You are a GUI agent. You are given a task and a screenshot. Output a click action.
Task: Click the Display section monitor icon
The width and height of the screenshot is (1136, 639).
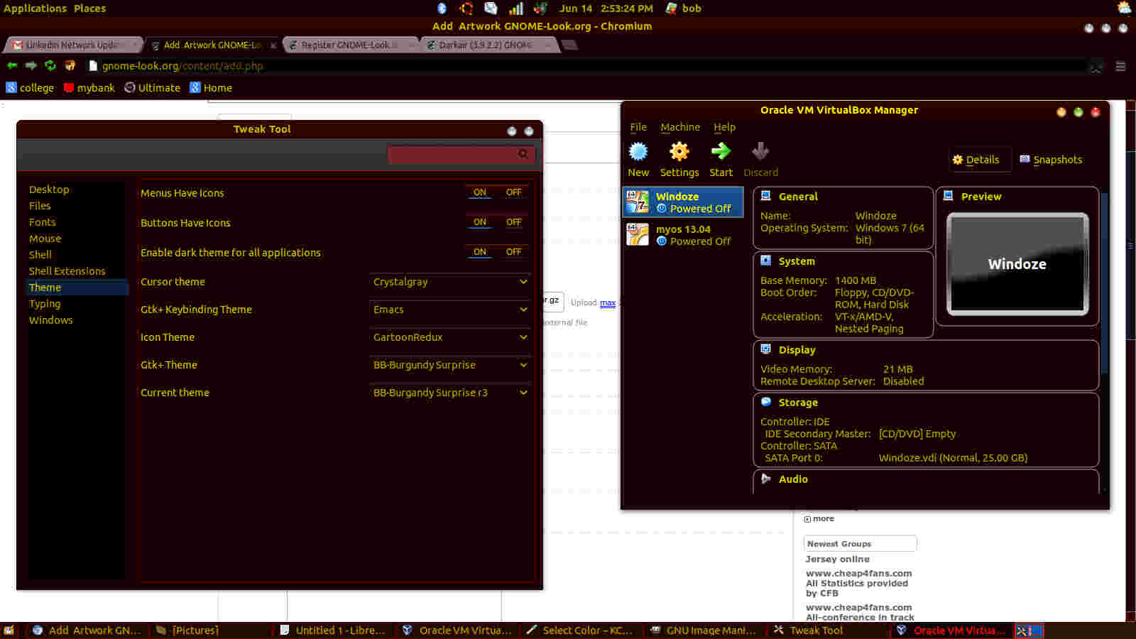[766, 349]
